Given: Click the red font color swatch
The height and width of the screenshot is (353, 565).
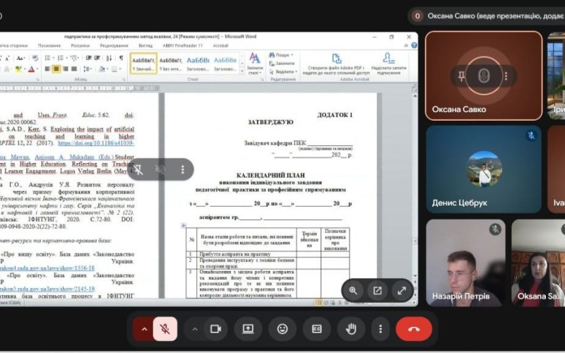Looking at the screenshot, I should pos(31,68).
